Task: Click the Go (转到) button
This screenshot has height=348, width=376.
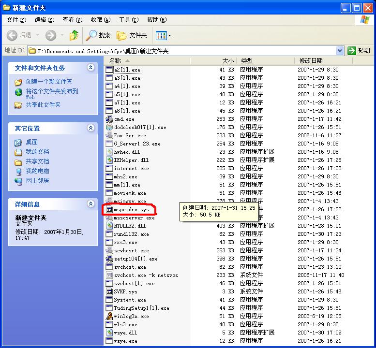Action: [359, 51]
